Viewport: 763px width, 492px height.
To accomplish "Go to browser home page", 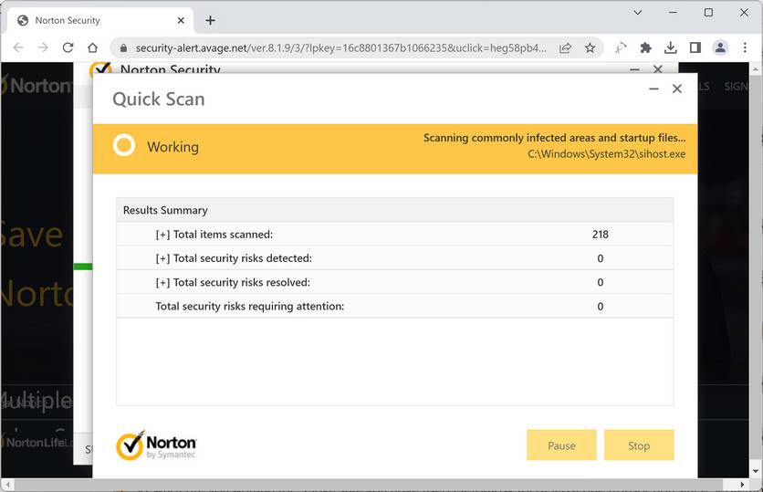I will pyautogui.click(x=92, y=47).
